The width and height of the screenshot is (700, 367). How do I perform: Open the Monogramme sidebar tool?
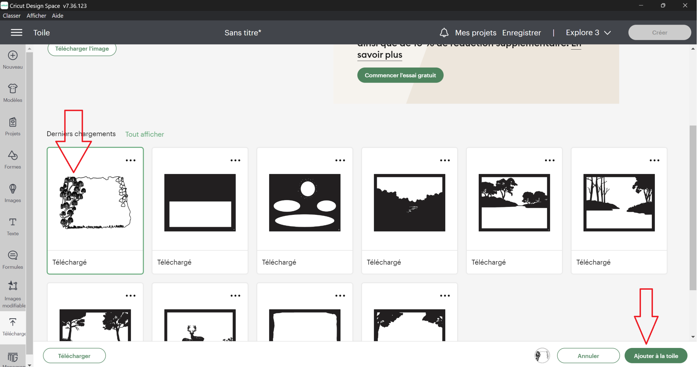pyautogui.click(x=13, y=359)
